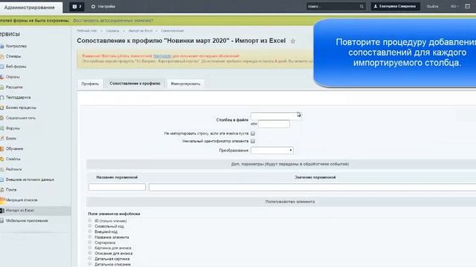Open Техподдержка in the sidebar

tap(18, 97)
